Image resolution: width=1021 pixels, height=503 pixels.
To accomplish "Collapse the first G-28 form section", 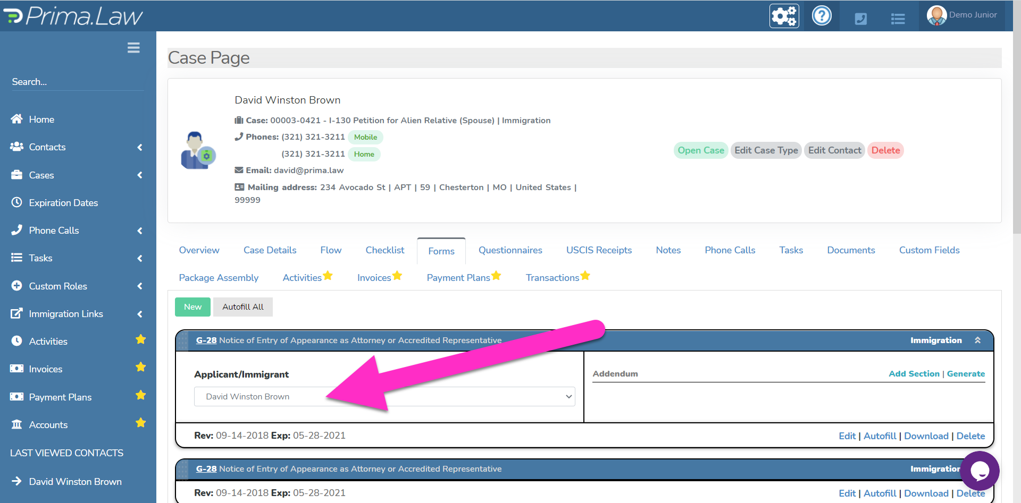I will (978, 340).
